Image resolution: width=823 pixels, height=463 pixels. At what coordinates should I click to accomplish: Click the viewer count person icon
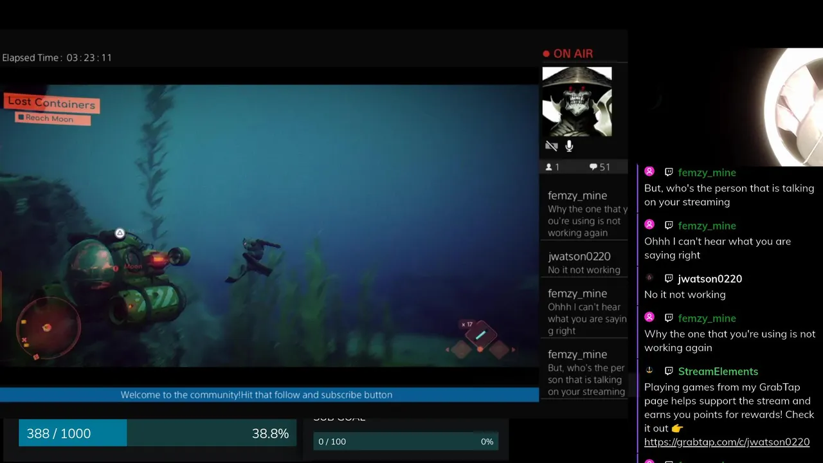tap(548, 167)
